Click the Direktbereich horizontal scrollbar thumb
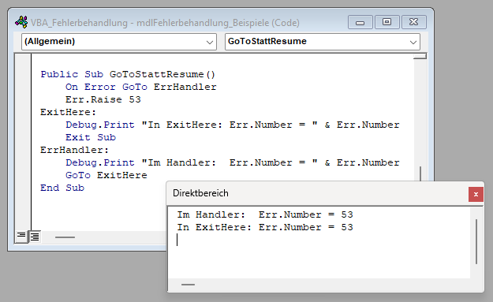The height and width of the screenshot is (302, 493). tap(188, 285)
